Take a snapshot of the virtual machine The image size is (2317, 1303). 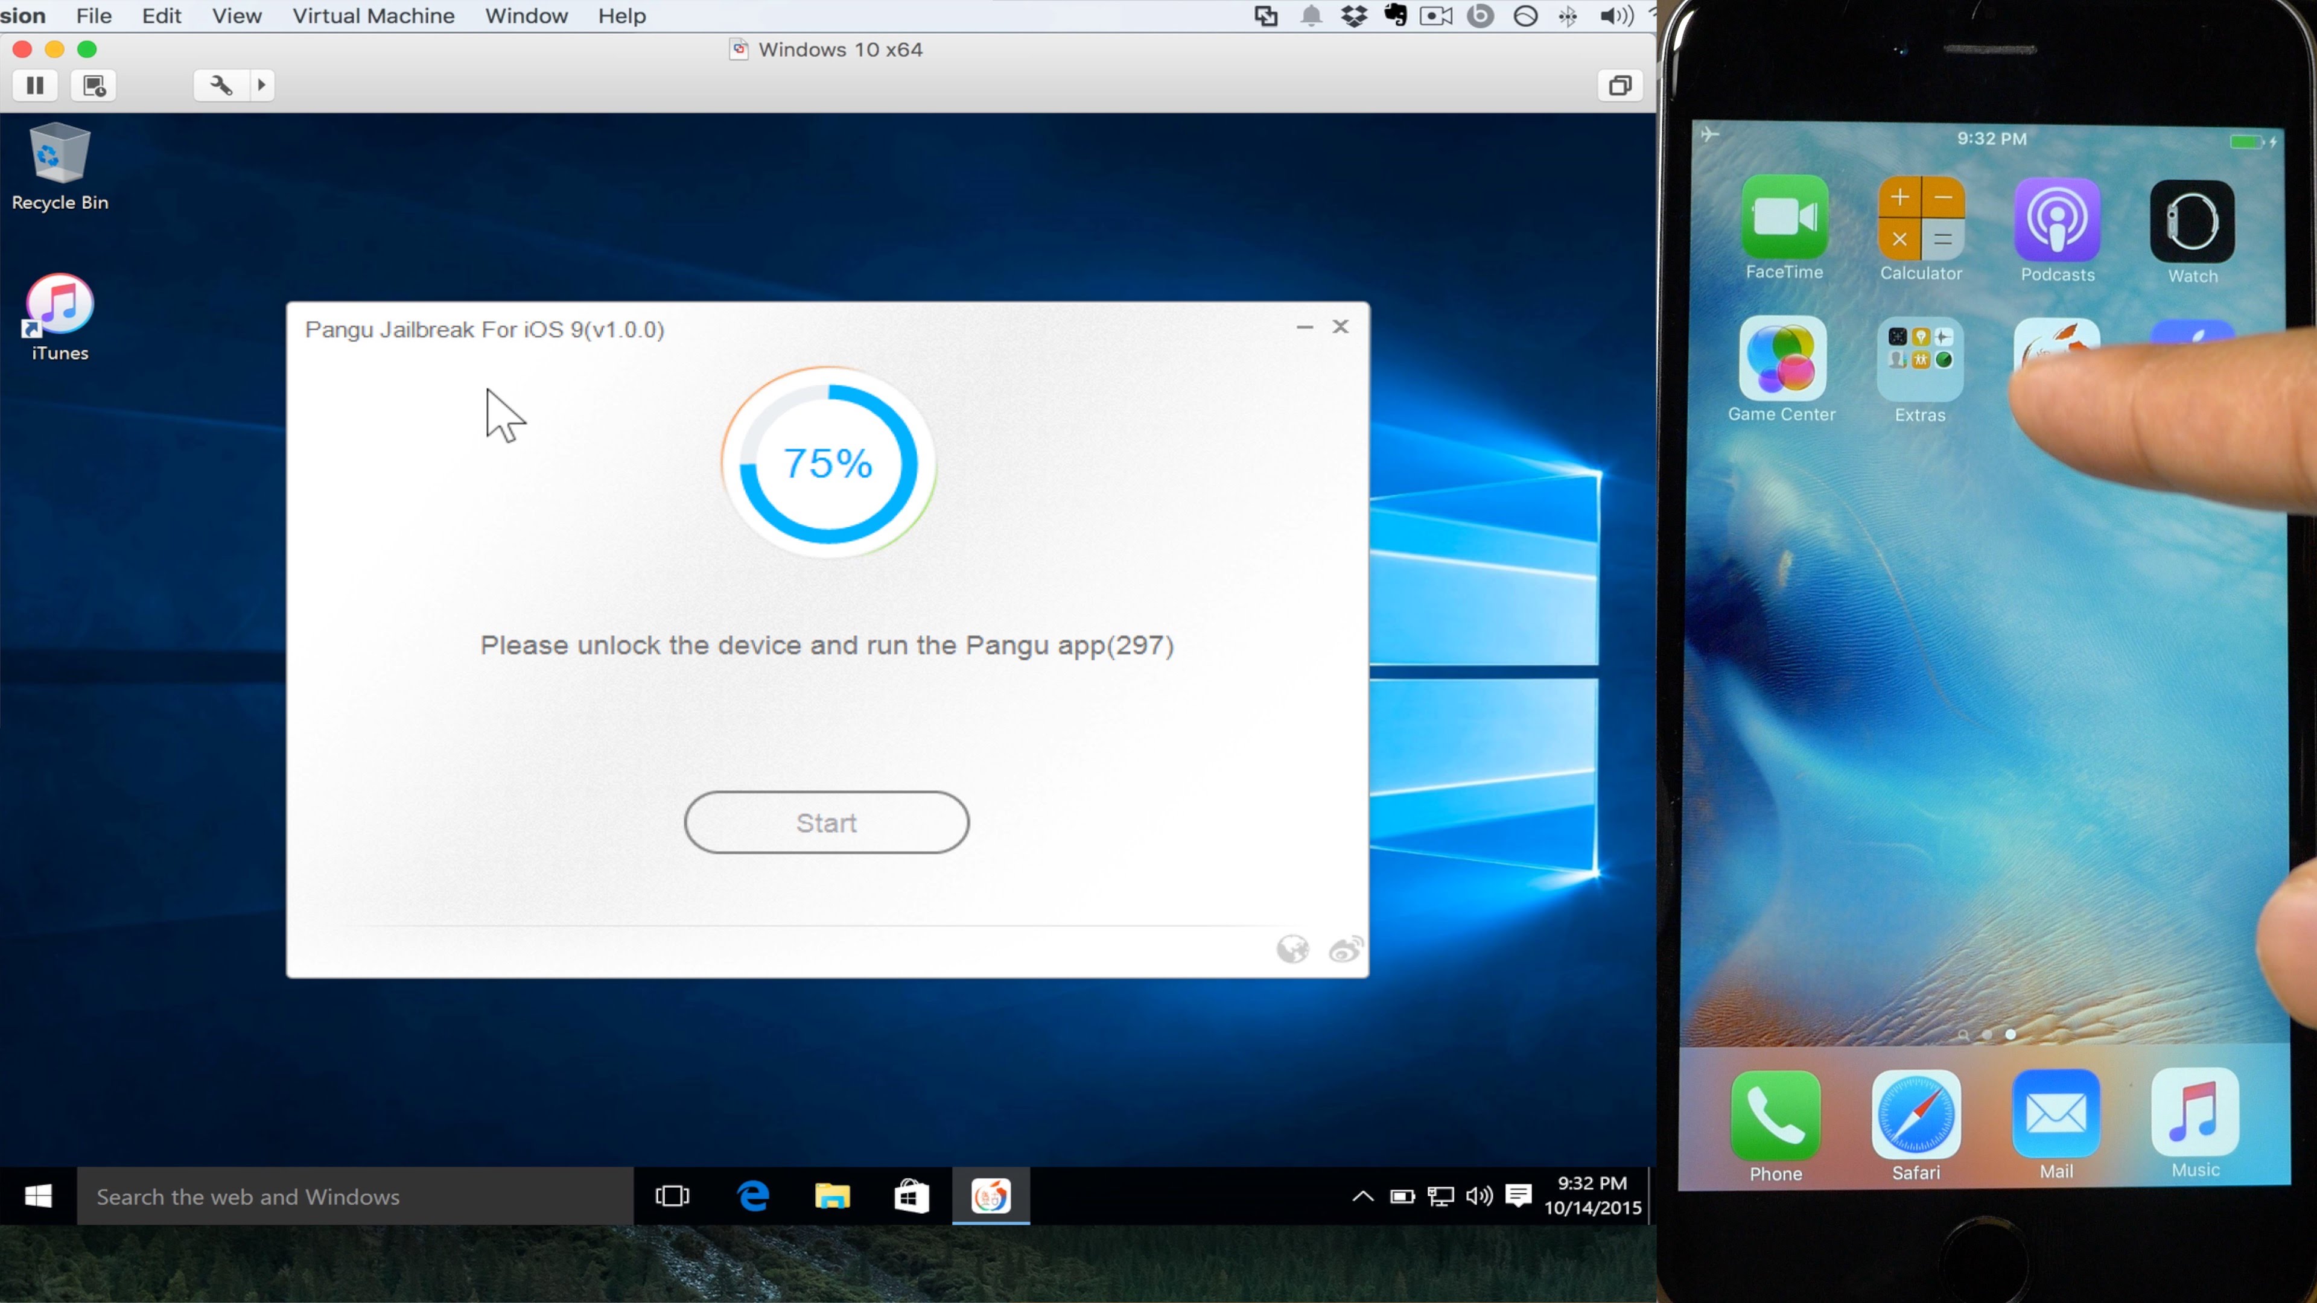(94, 86)
